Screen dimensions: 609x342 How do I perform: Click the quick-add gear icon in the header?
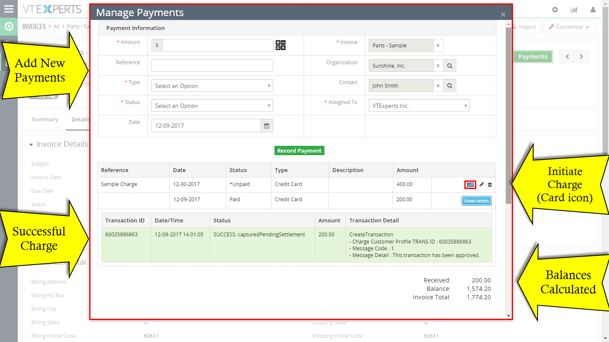coord(555,9)
